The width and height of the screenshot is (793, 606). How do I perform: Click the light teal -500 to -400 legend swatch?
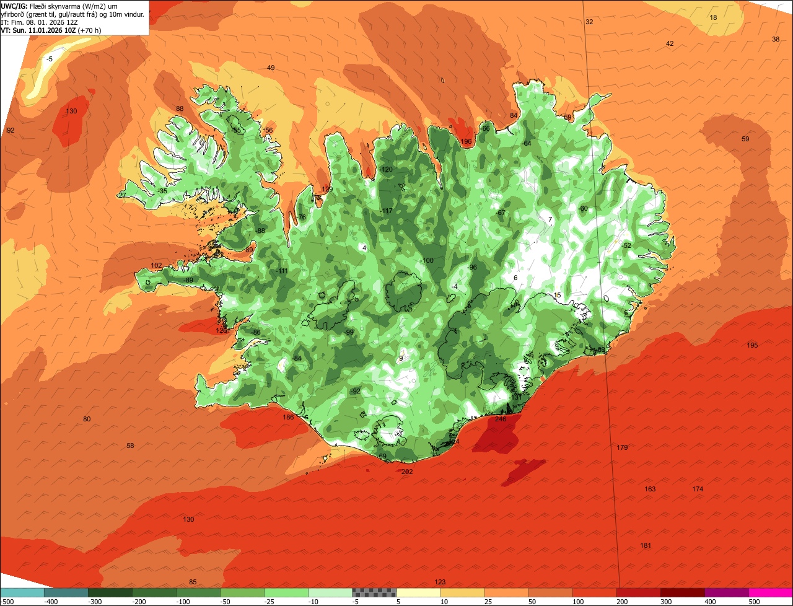tap(22, 592)
